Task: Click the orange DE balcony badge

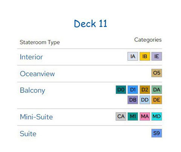Action: coord(156,100)
